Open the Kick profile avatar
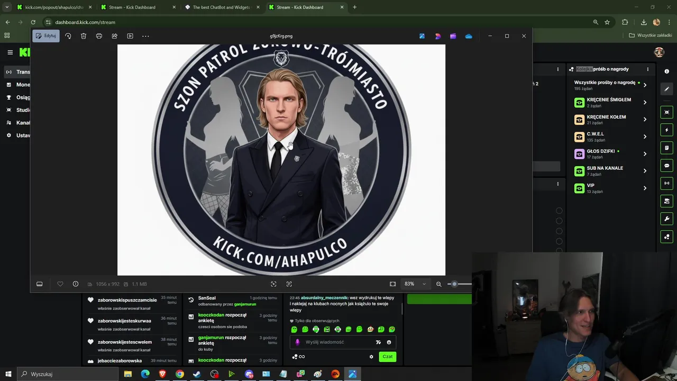This screenshot has height=381, width=677. tap(659, 52)
